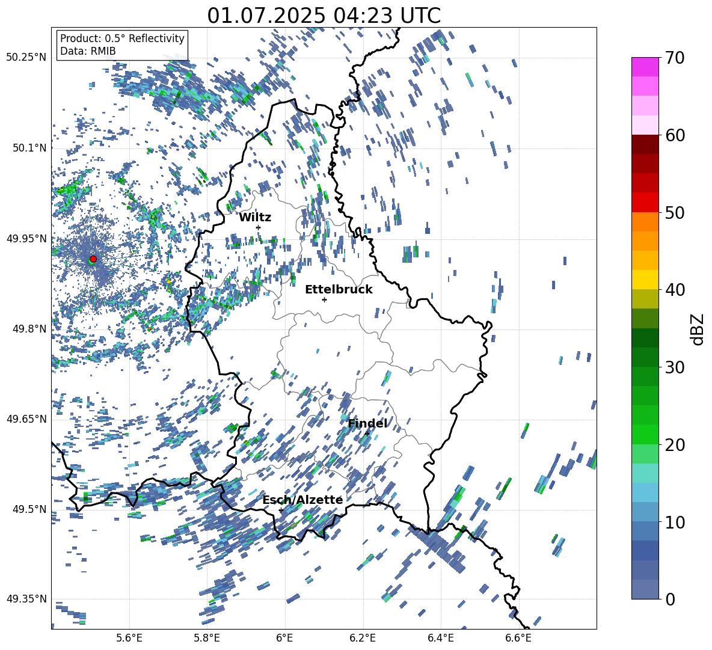Click the longitude label 6.2°E

(363, 638)
